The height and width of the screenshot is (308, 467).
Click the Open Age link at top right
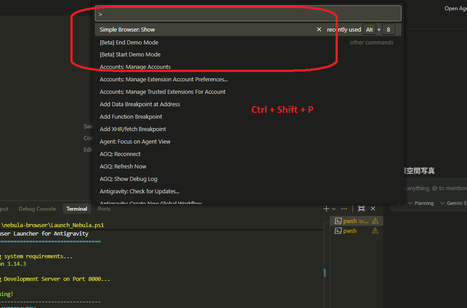pyautogui.click(x=455, y=8)
